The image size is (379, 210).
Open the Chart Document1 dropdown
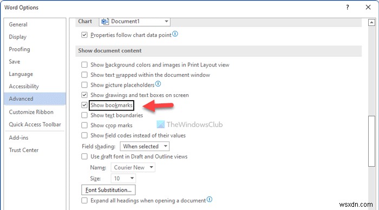(x=135, y=22)
